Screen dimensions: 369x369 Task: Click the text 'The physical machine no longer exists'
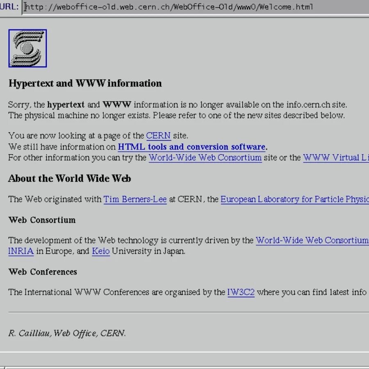coord(79,116)
